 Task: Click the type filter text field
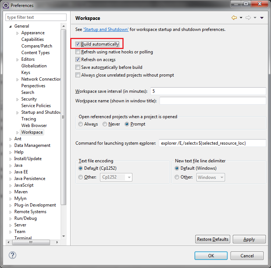(x=36, y=17)
